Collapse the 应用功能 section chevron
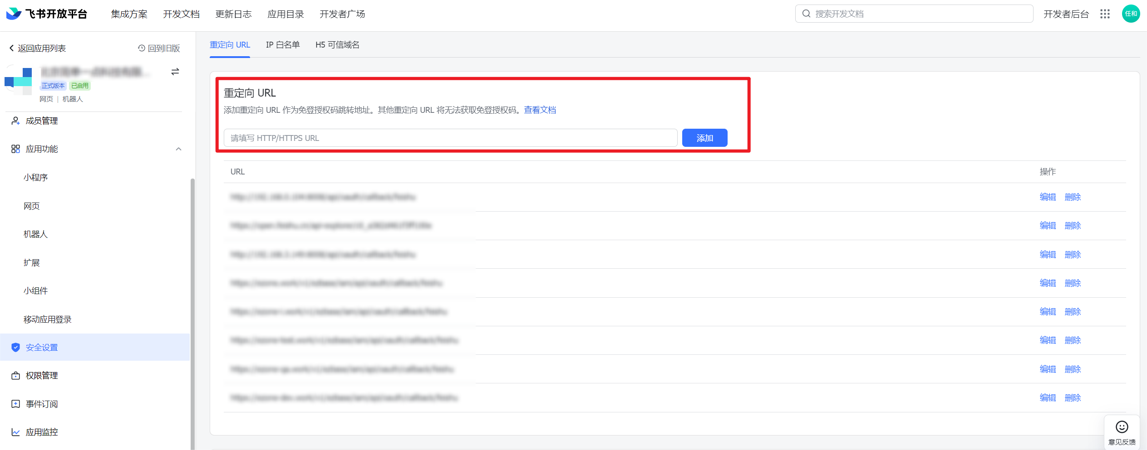1147x450 pixels. (x=178, y=149)
